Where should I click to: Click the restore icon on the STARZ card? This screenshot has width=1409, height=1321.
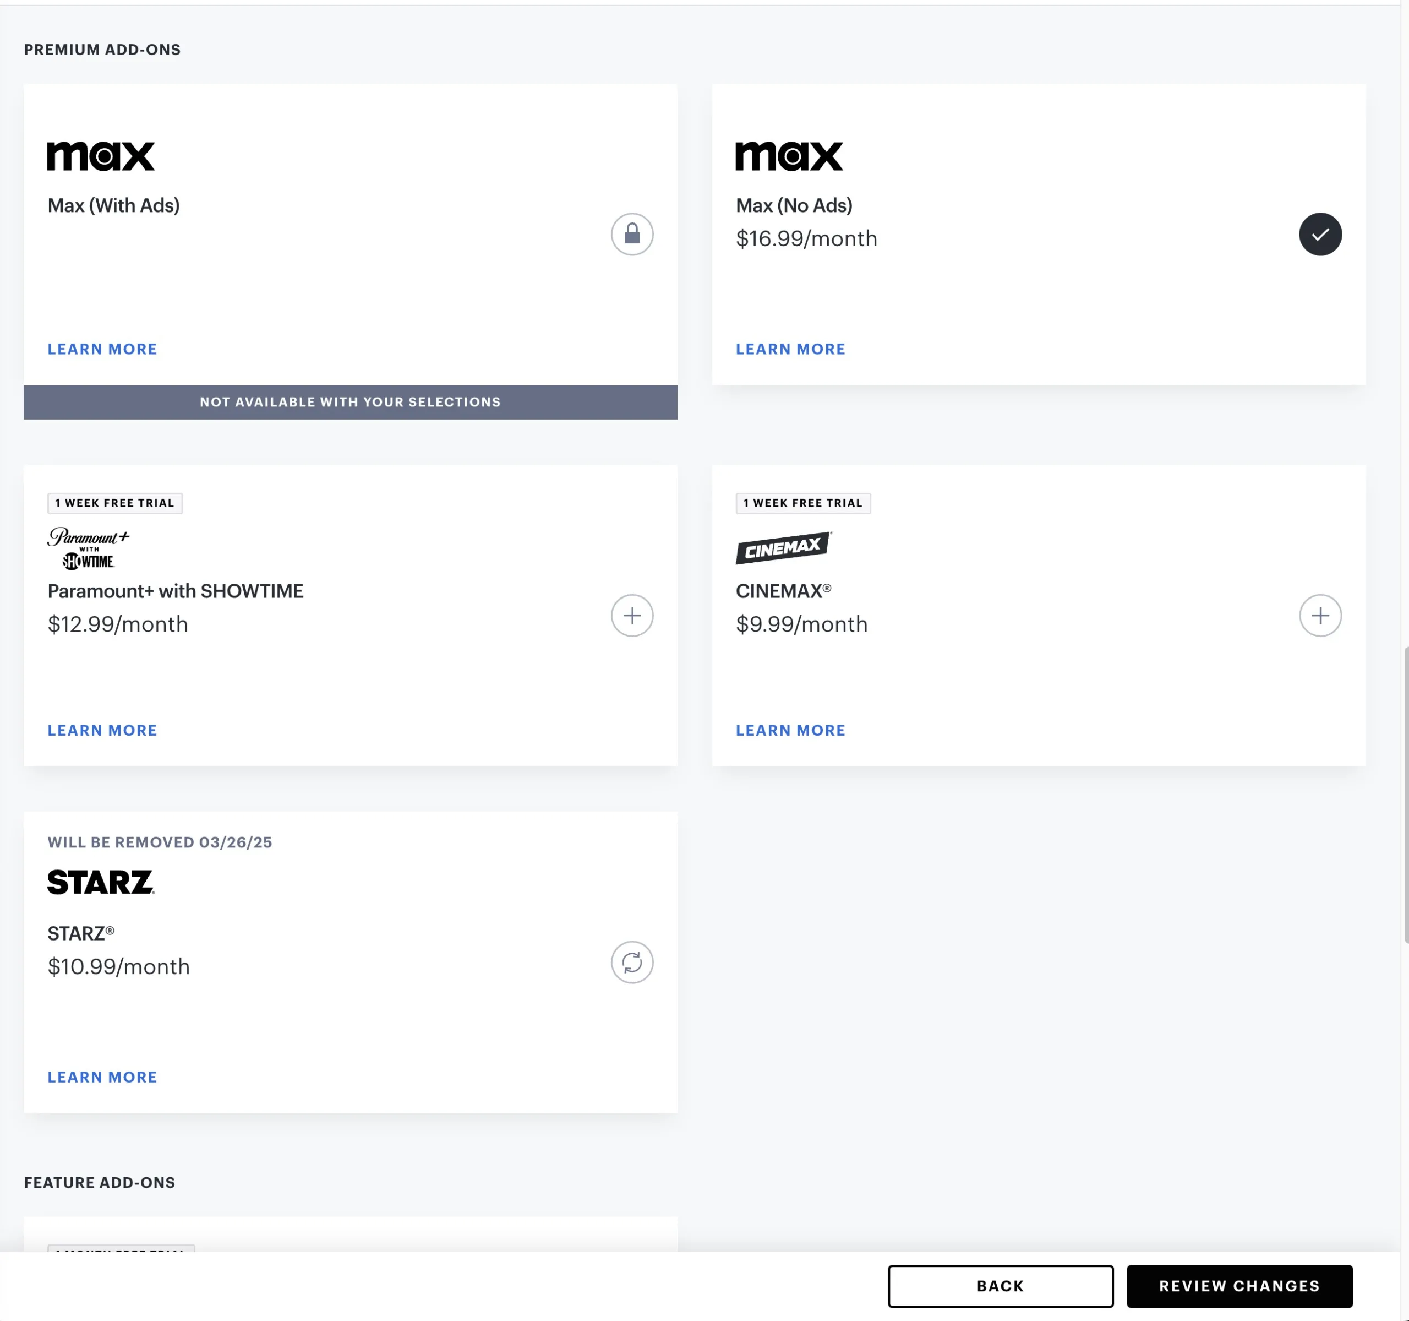631,962
